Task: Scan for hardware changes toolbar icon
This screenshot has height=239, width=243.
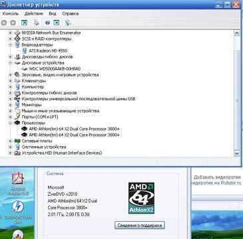Action: point(68,23)
